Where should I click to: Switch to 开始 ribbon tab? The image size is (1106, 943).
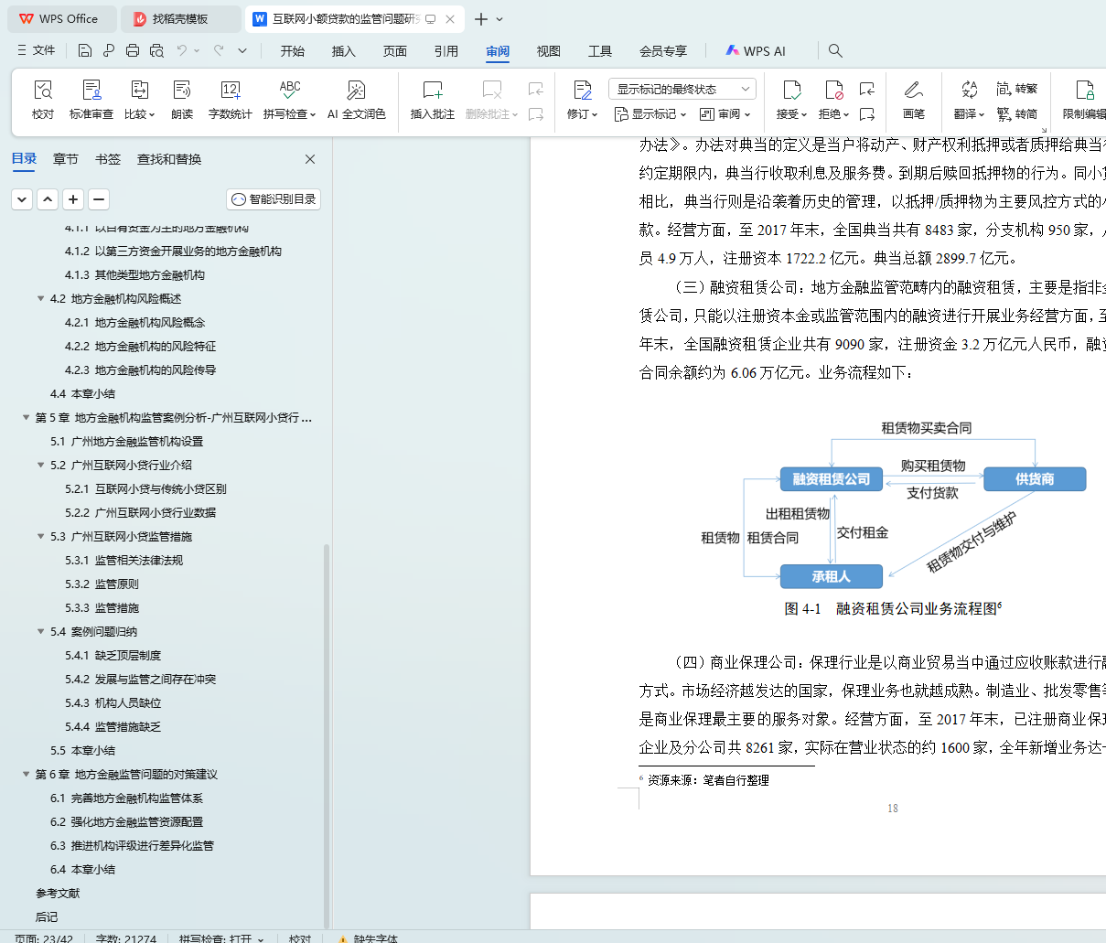(x=293, y=51)
